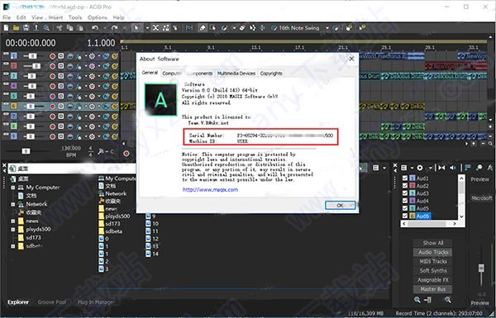Toggle the Master Bus mixer filter
Viewport: 496px width, 318px height.
(432, 289)
